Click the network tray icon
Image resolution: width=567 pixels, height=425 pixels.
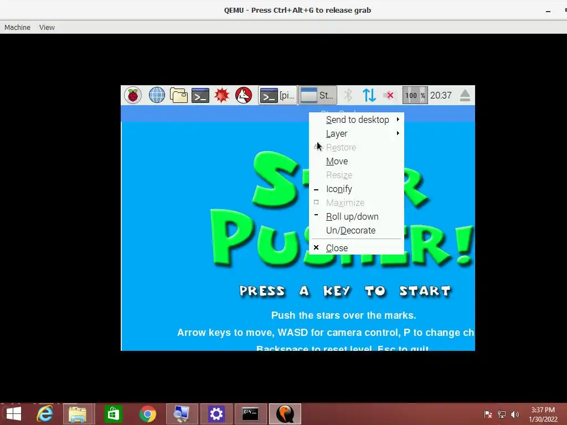click(x=502, y=414)
